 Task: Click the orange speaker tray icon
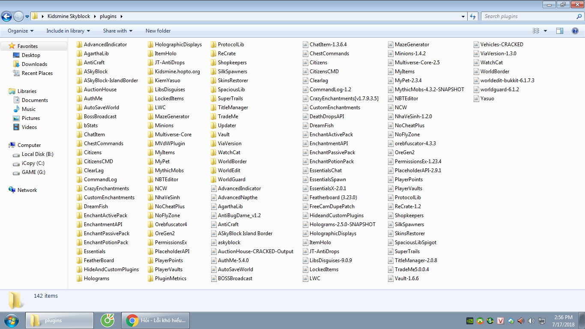(x=521, y=321)
